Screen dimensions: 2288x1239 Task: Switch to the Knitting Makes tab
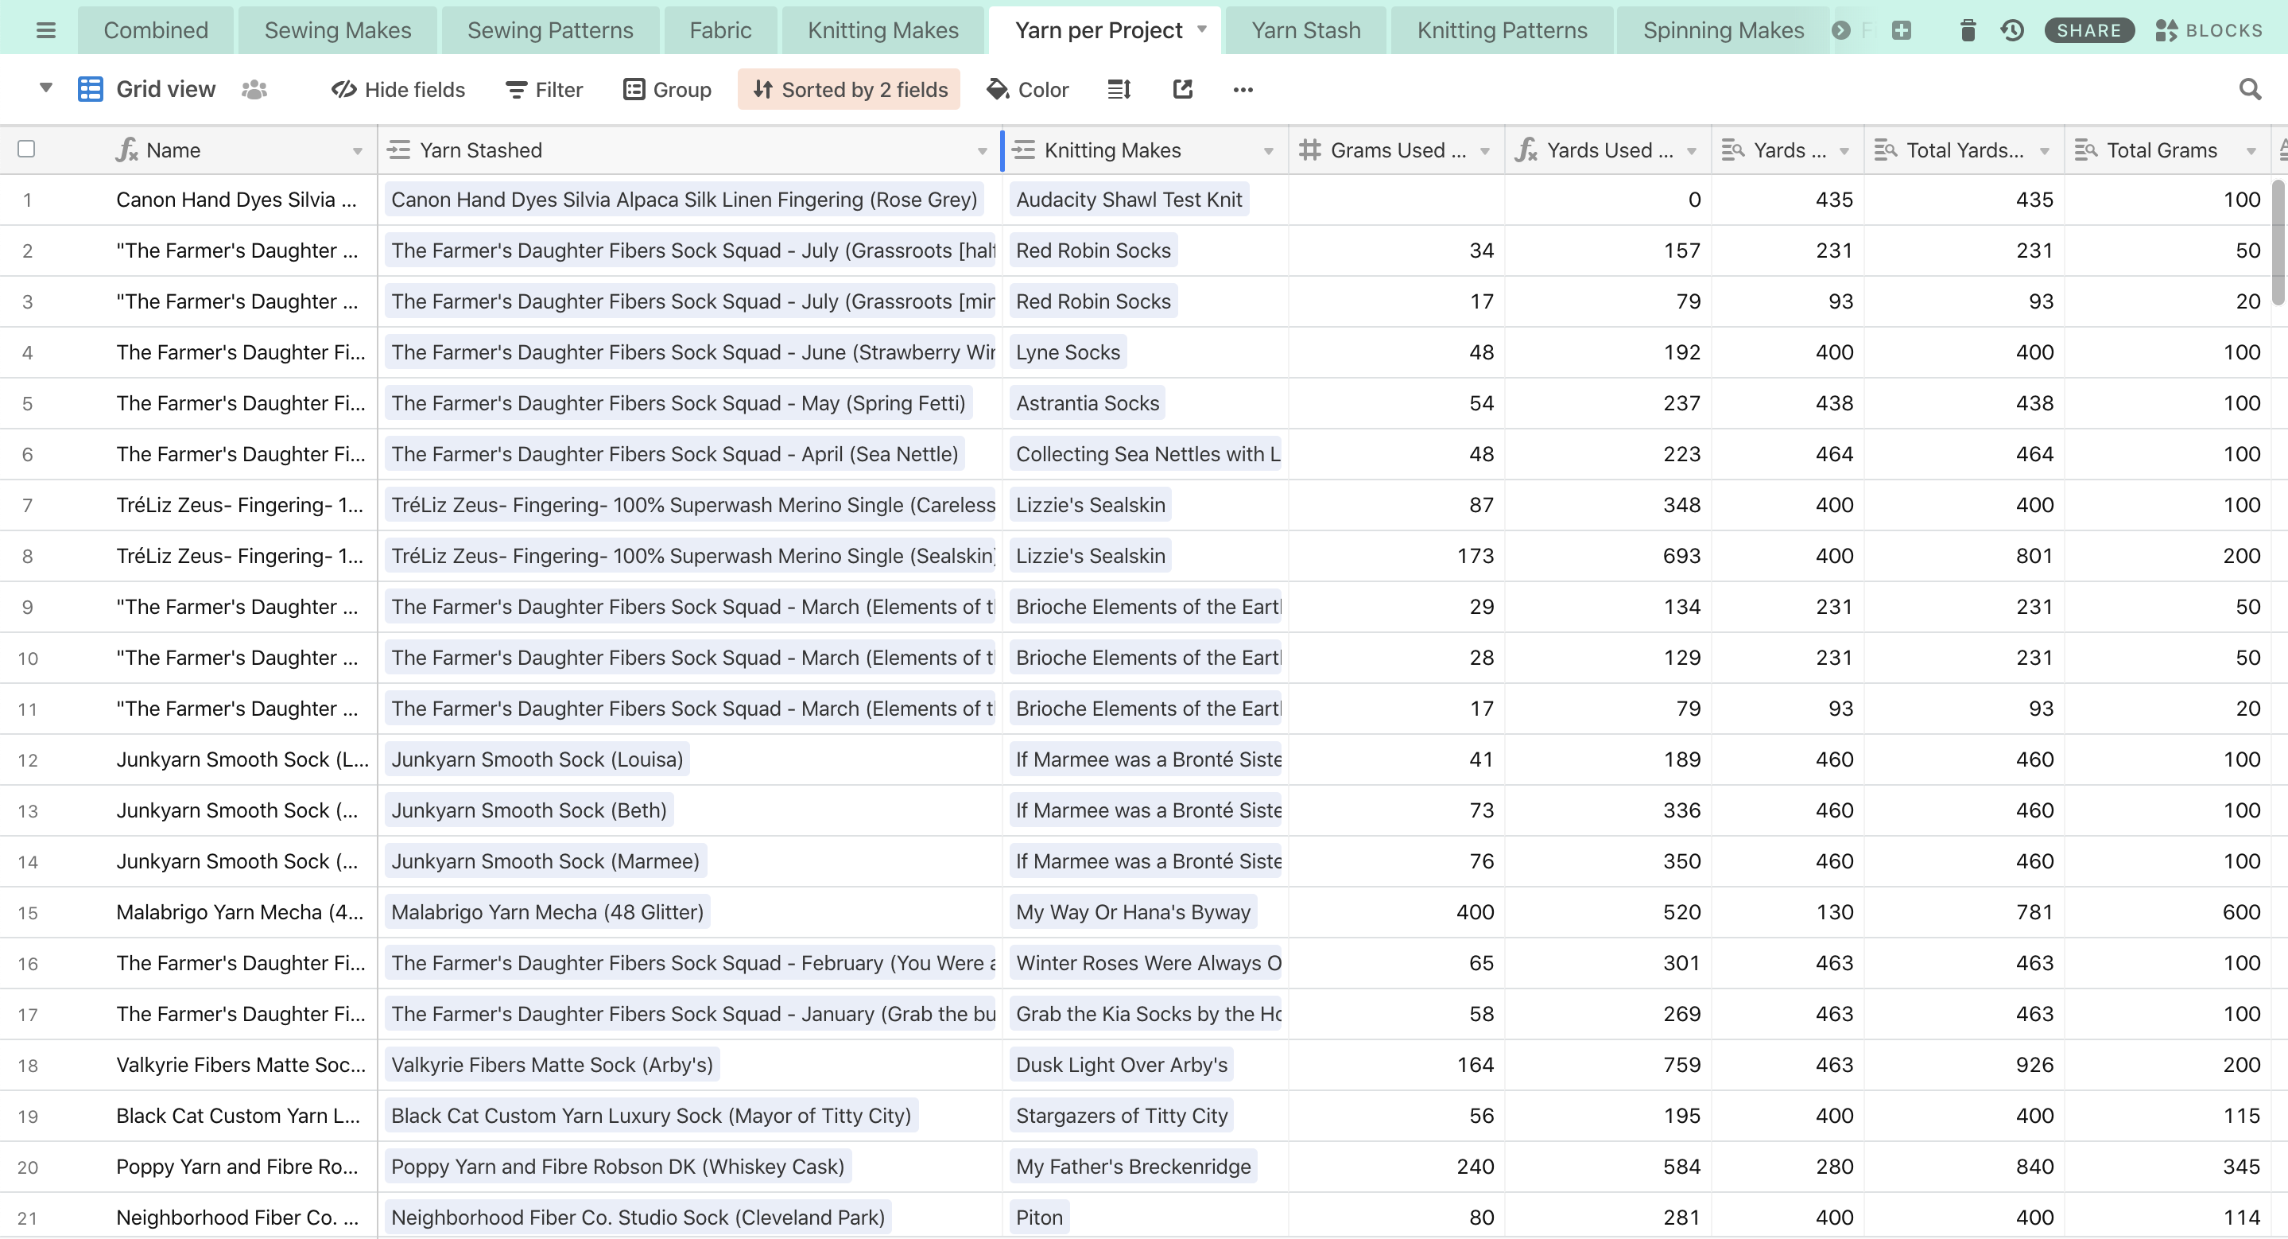(883, 30)
